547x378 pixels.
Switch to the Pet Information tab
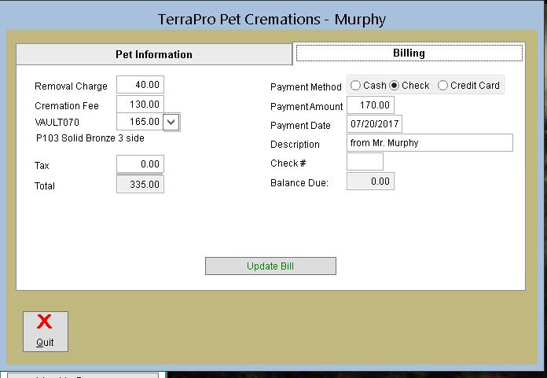tap(154, 54)
